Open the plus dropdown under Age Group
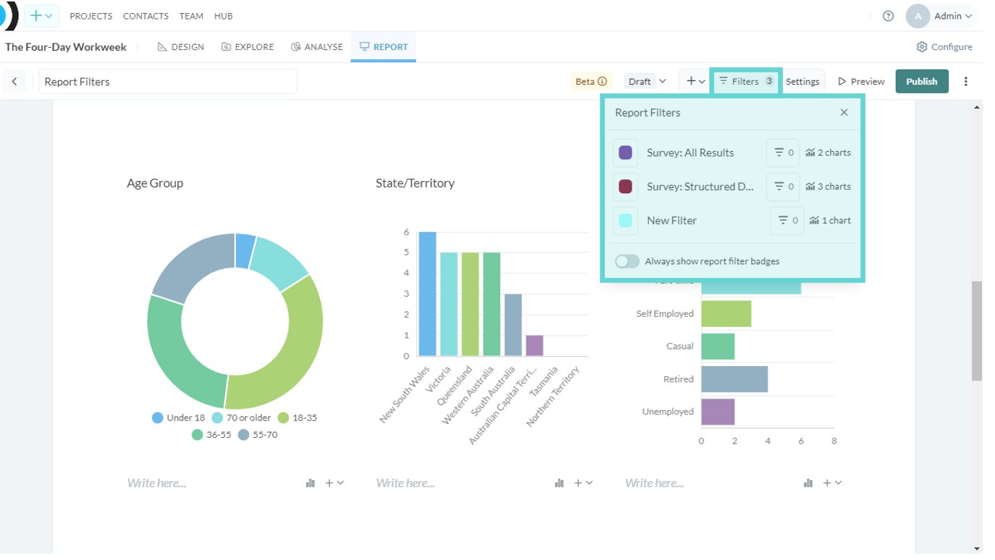Screen dimensions: 995x560 [334, 483]
